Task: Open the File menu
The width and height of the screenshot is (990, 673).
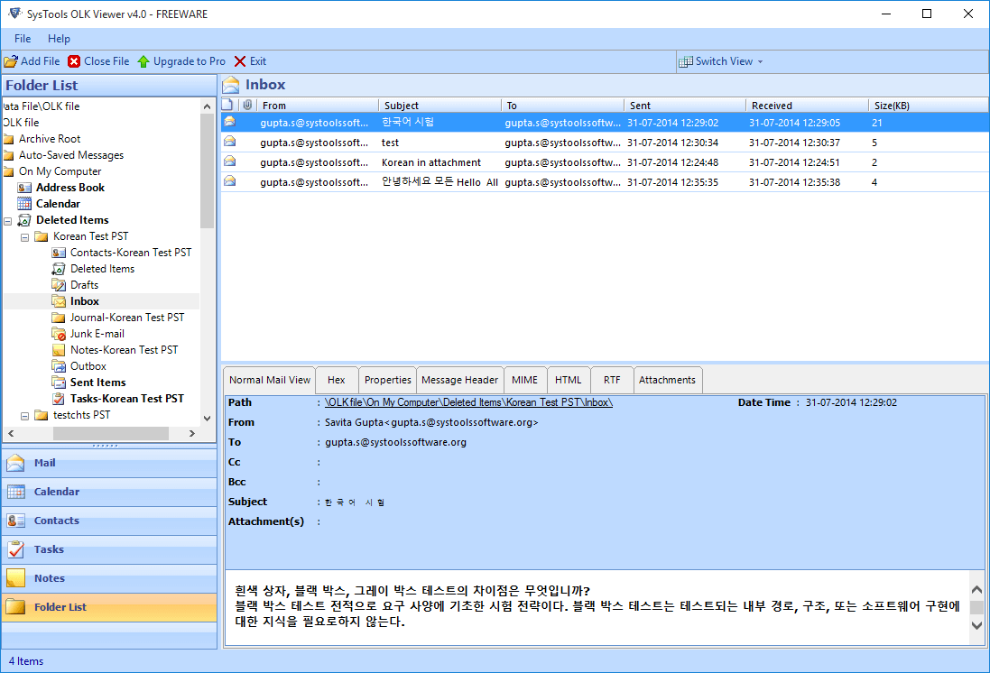Action: (23, 39)
